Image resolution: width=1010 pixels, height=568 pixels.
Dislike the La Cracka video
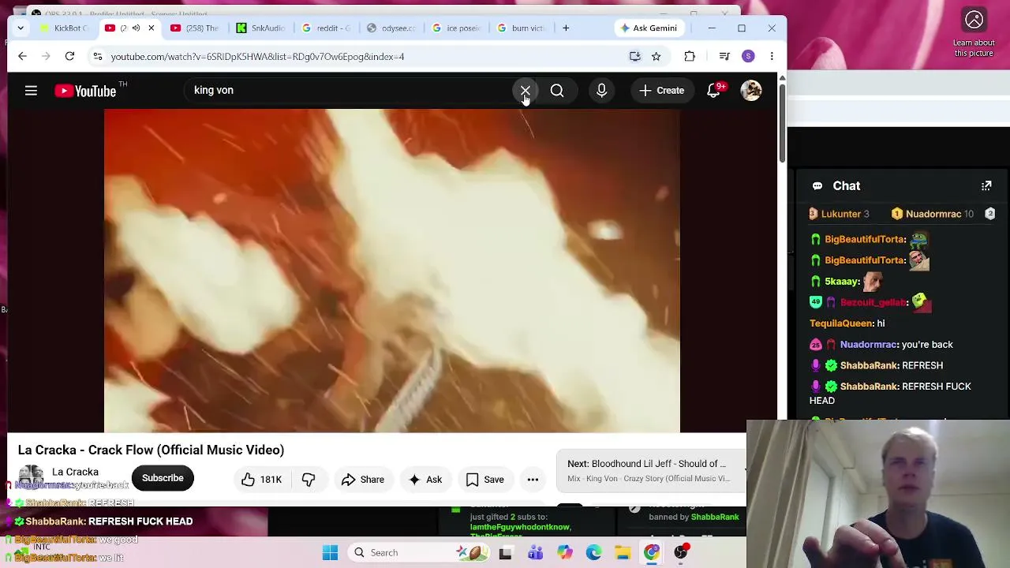pyautogui.click(x=309, y=480)
